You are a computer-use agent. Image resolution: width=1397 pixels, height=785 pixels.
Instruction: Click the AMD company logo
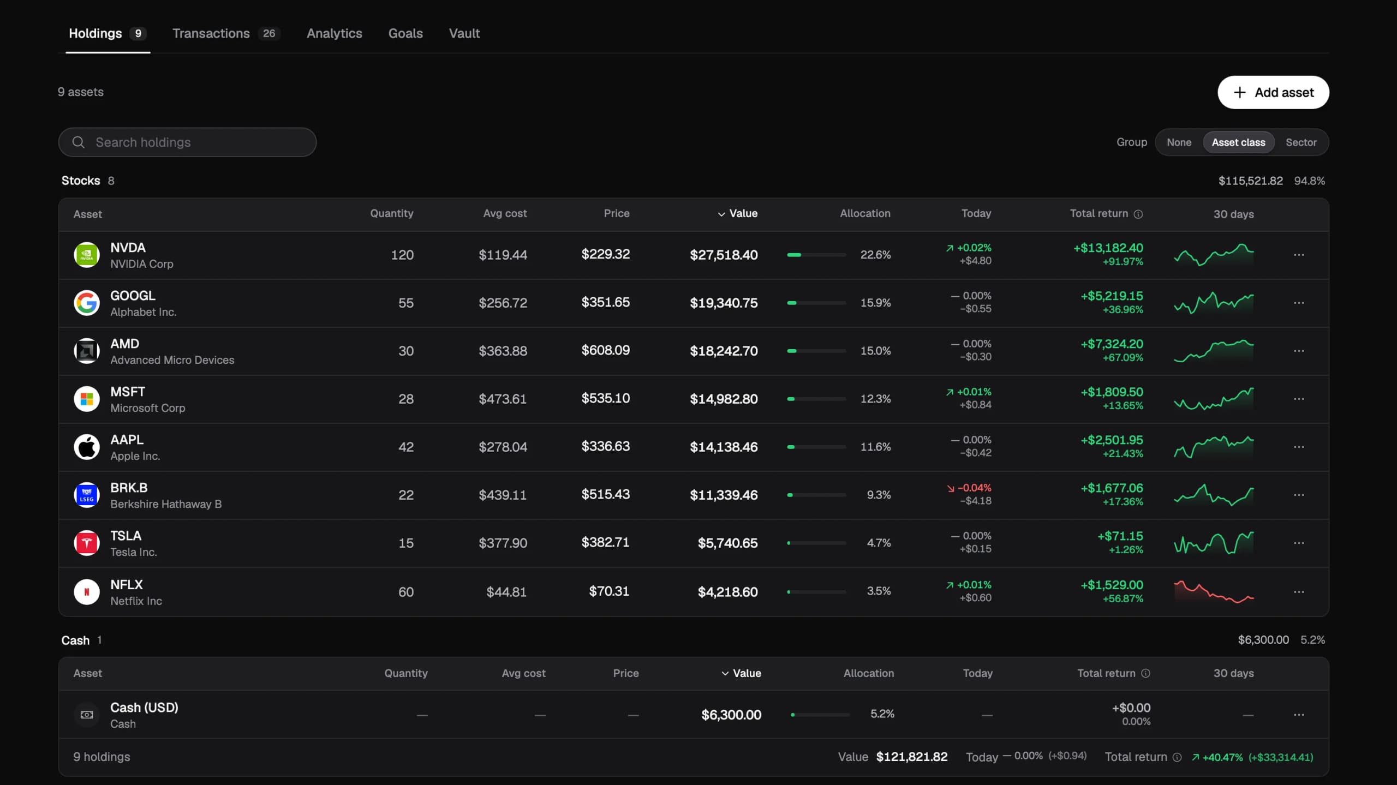pos(86,351)
